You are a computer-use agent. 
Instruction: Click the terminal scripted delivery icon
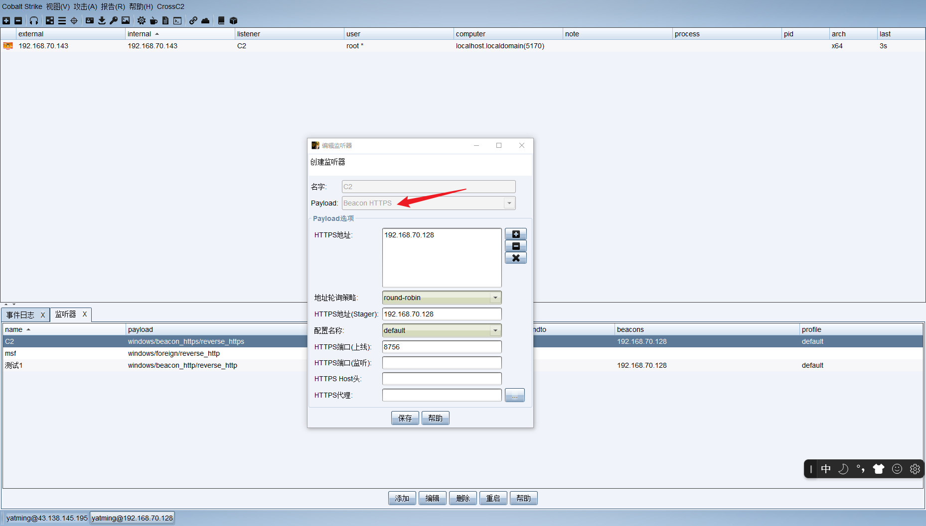pos(177,20)
